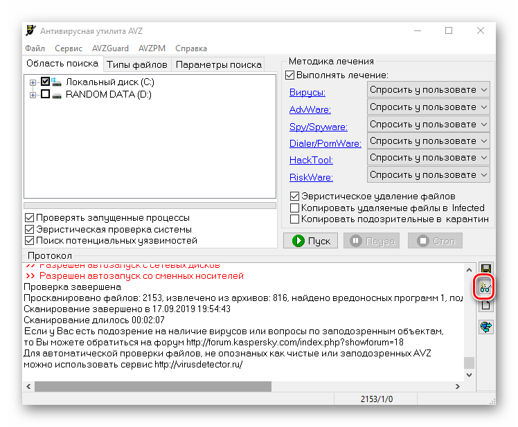Start scan with Пуск button
518x427 pixels.
tap(310, 241)
